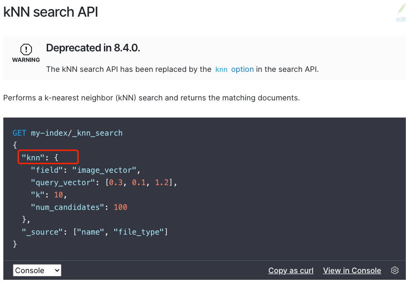Open the Console format dropdown
Screen dimensions: 413x286
click(37, 270)
